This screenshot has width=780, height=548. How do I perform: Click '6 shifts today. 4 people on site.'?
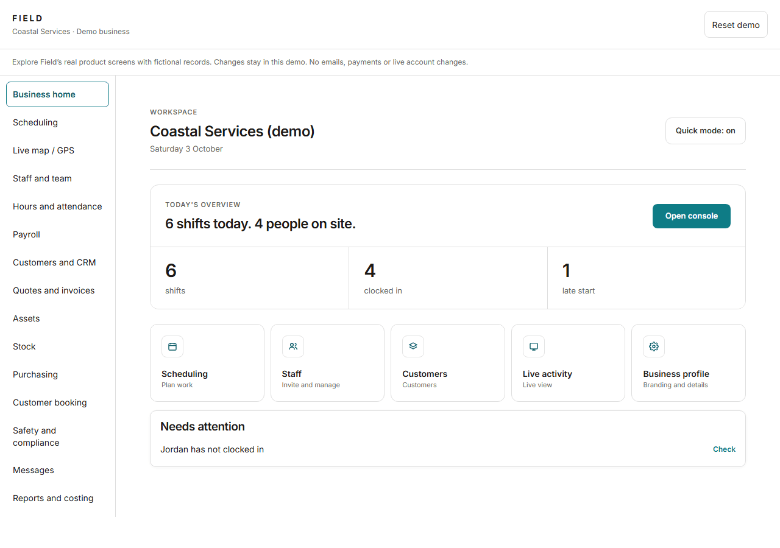tap(260, 223)
